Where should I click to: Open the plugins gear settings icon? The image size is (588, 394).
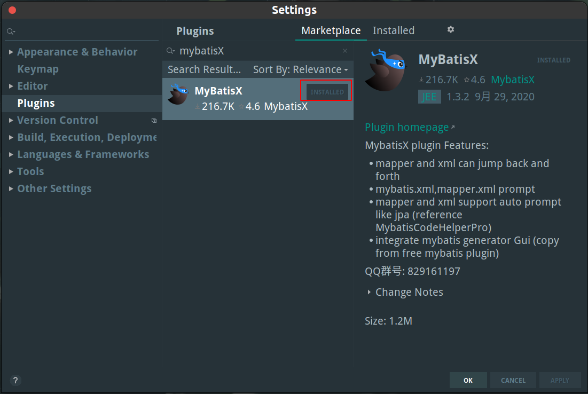coord(450,29)
